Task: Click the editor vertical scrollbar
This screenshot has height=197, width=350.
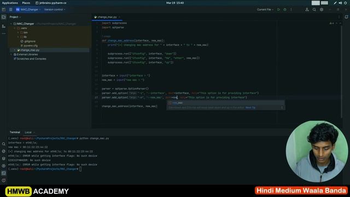Action: (x=341, y=72)
